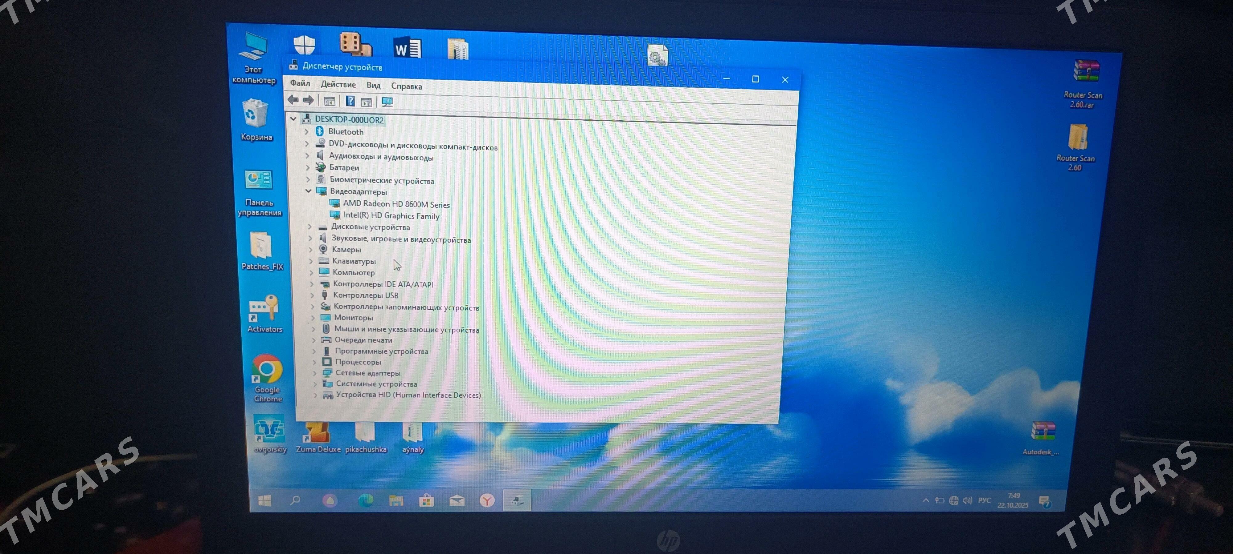The height and width of the screenshot is (554, 1233).
Task: Open the Вид menu
Action: (x=373, y=86)
